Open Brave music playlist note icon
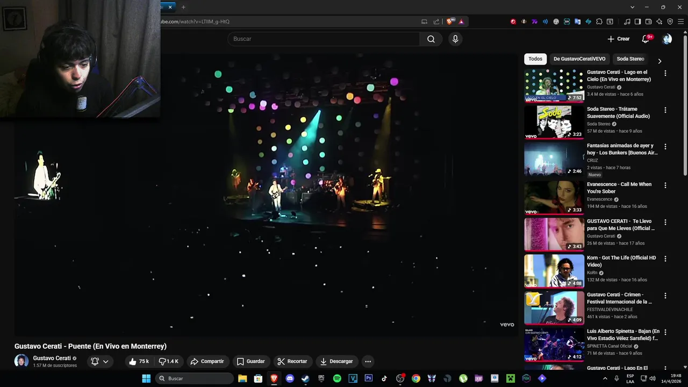This screenshot has height=387, width=688. tap(627, 21)
